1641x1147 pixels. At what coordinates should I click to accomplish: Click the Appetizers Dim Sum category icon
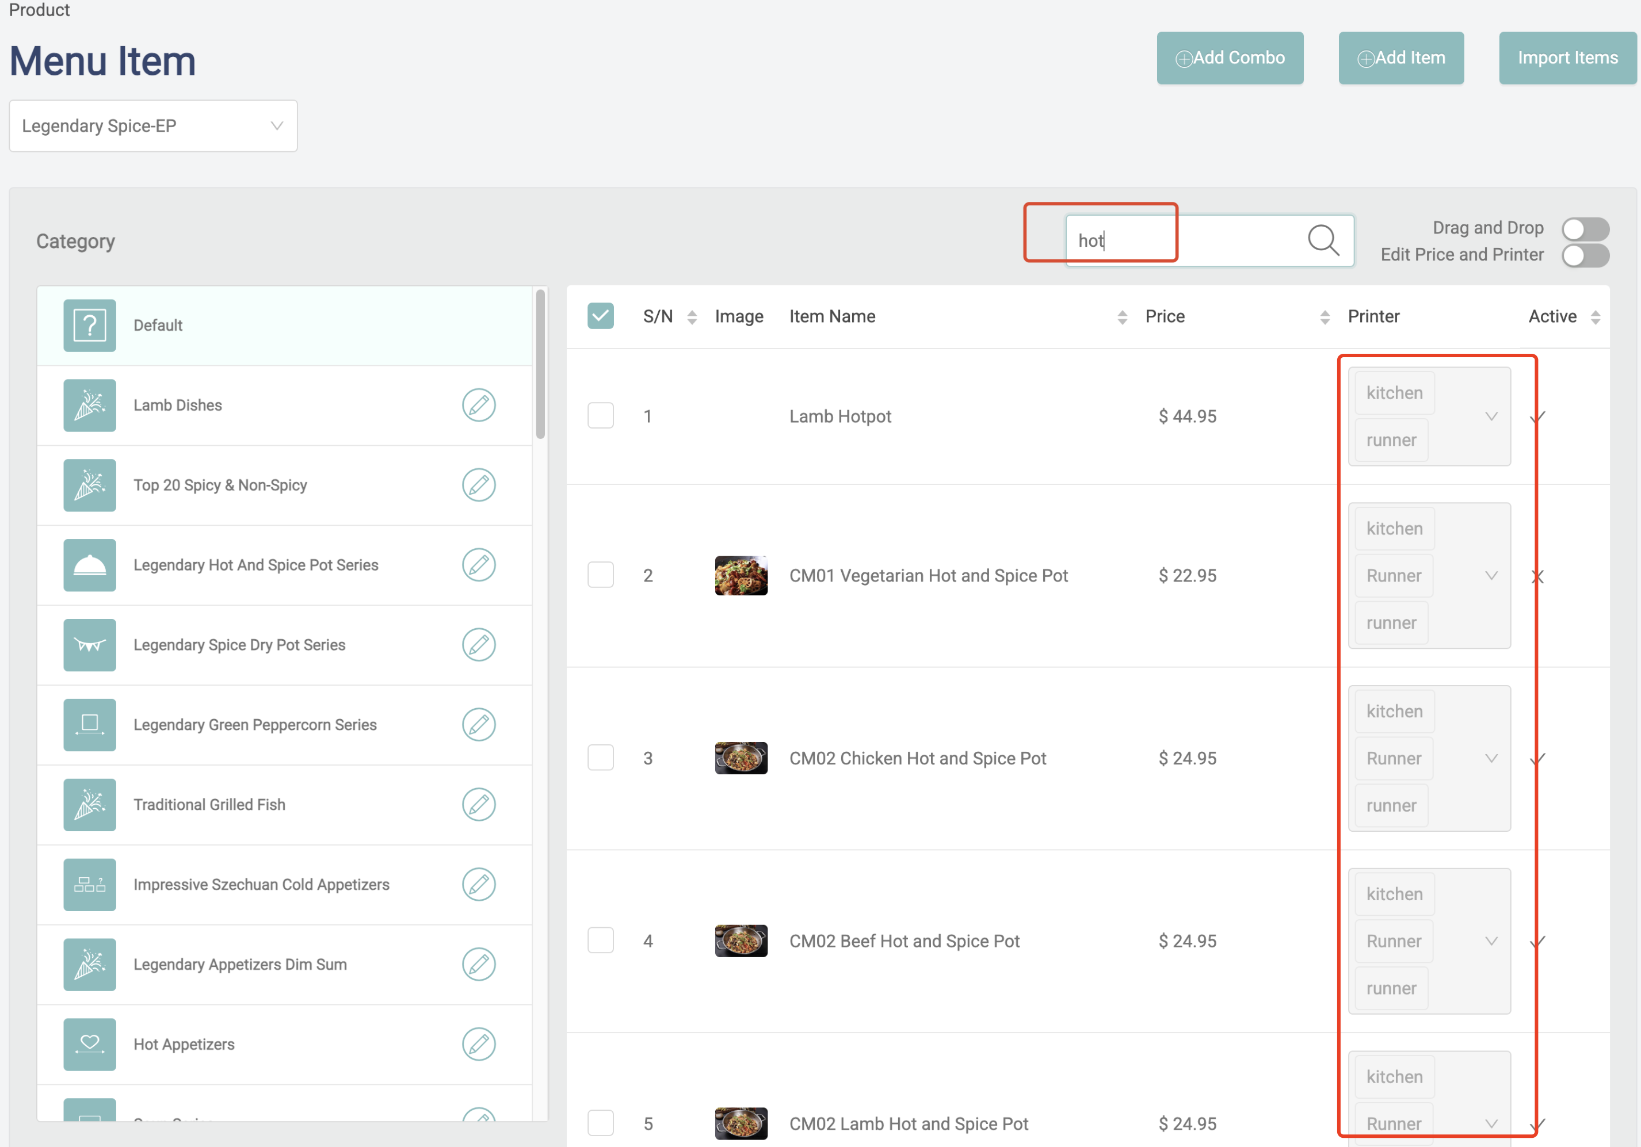pos(89,965)
